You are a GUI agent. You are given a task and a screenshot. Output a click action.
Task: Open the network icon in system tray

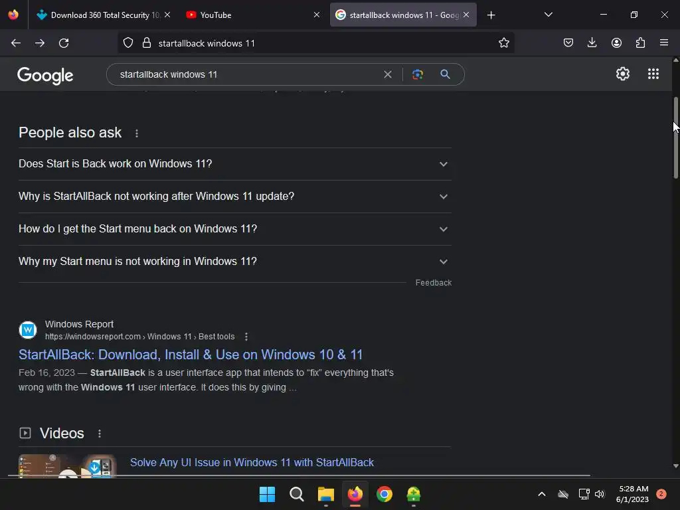tap(584, 494)
